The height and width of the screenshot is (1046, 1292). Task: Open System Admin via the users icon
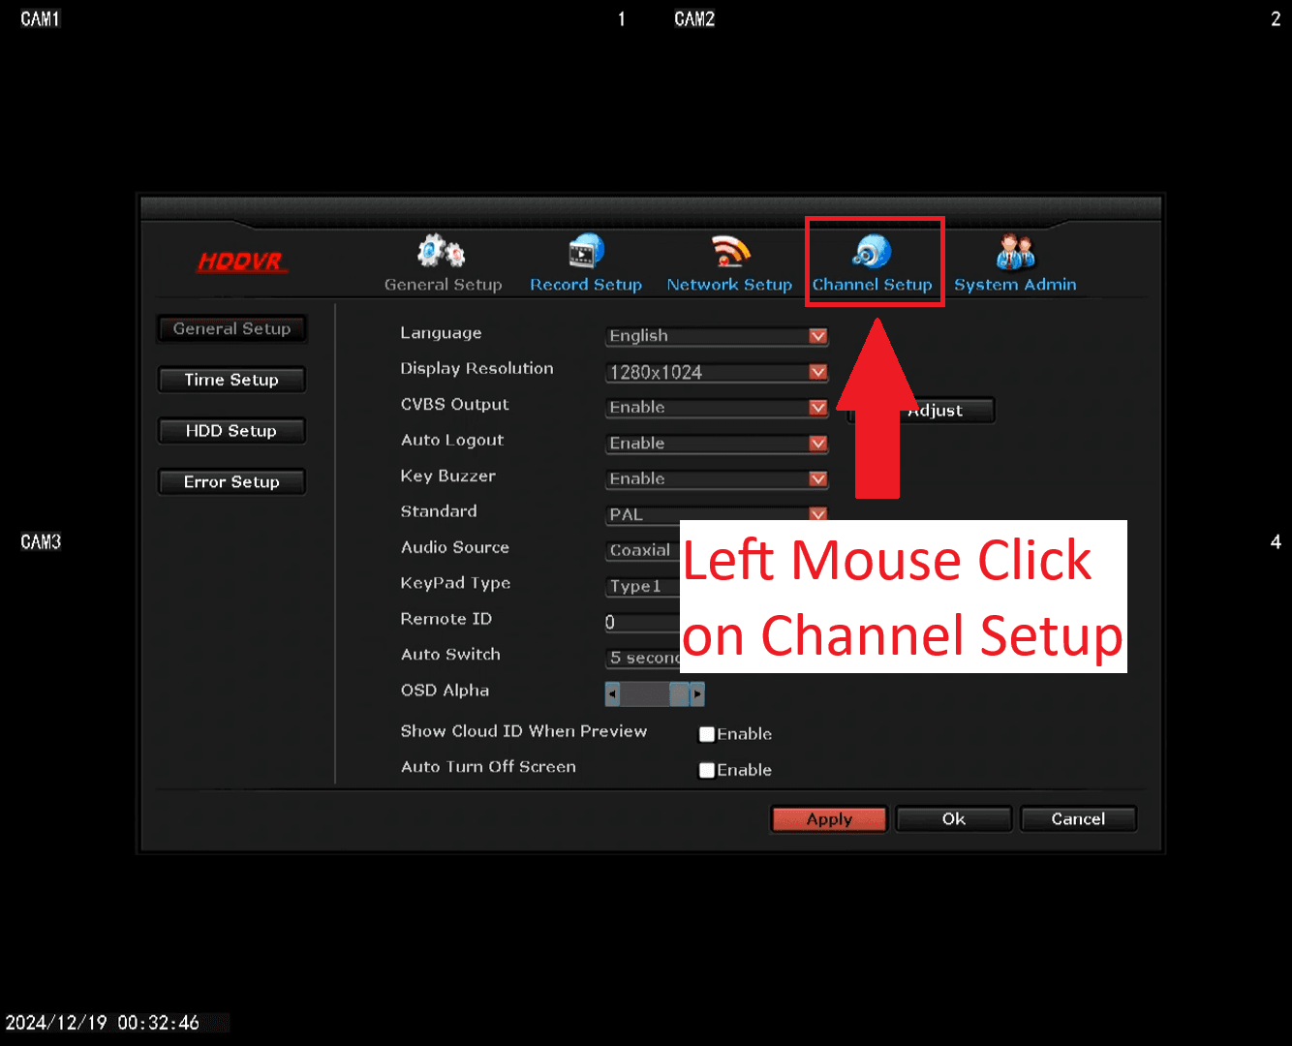[x=1015, y=251]
